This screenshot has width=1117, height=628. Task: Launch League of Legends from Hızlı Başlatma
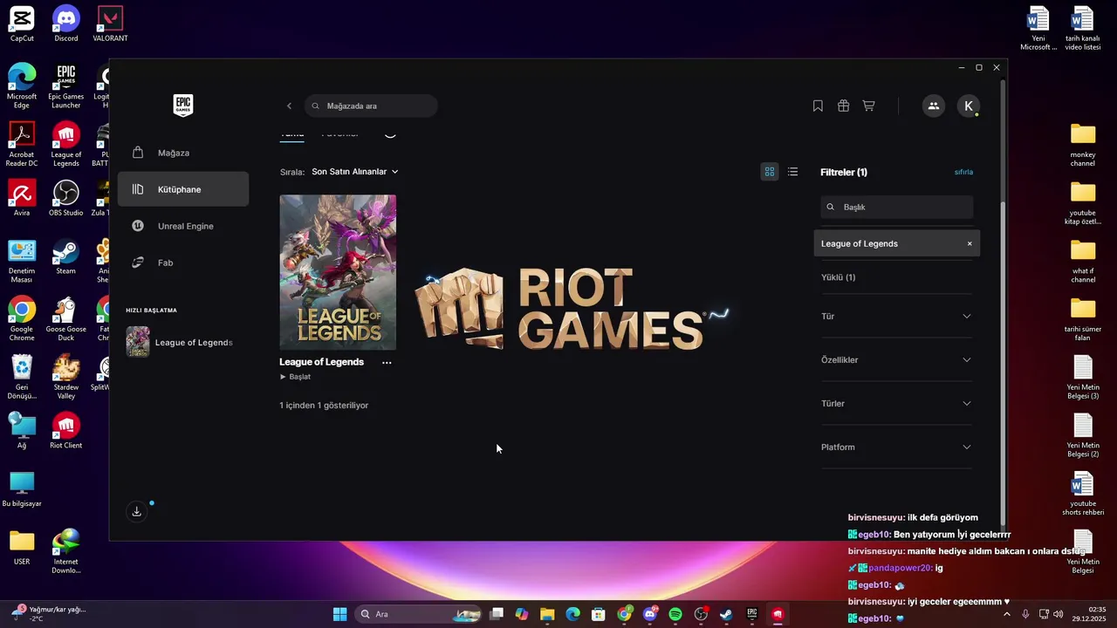[183, 342]
